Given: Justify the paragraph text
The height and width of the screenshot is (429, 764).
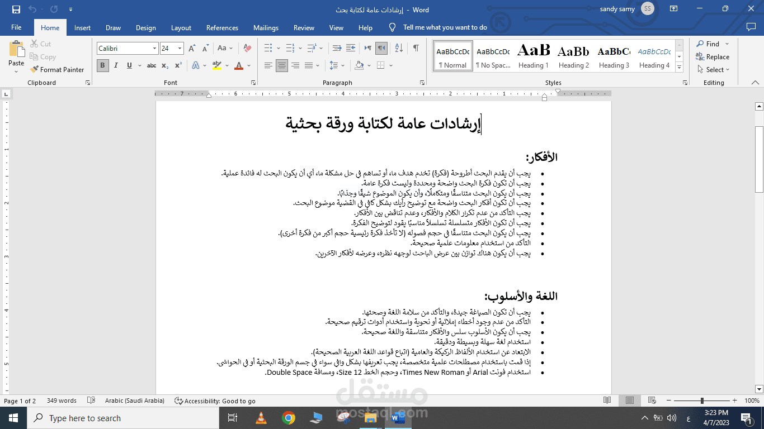Looking at the screenshot, I should click(309, 65).
